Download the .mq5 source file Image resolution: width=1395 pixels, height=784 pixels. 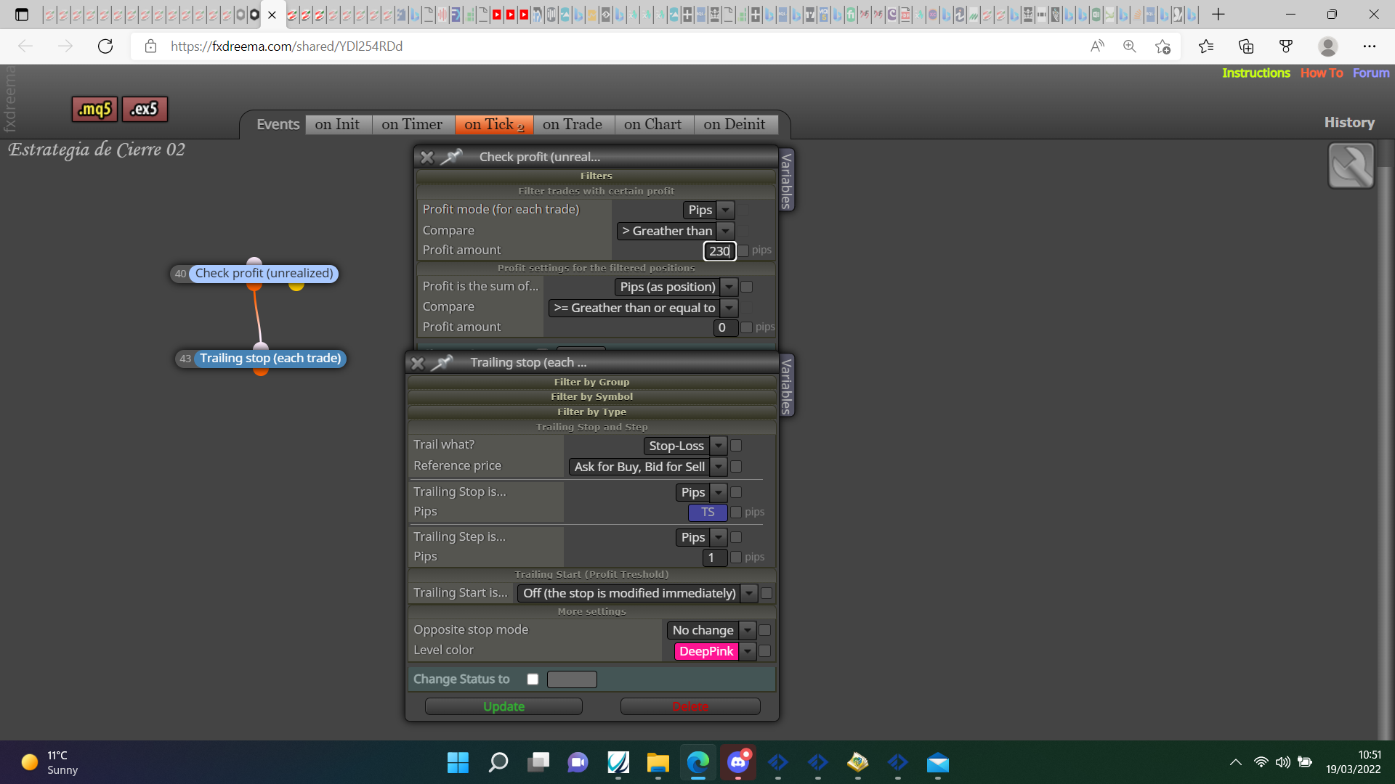point(94,109)
